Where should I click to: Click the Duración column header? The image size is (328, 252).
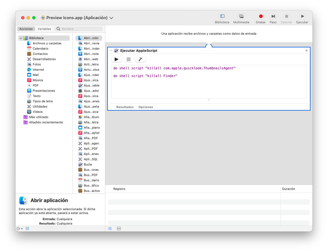click(x=289, y=189)
